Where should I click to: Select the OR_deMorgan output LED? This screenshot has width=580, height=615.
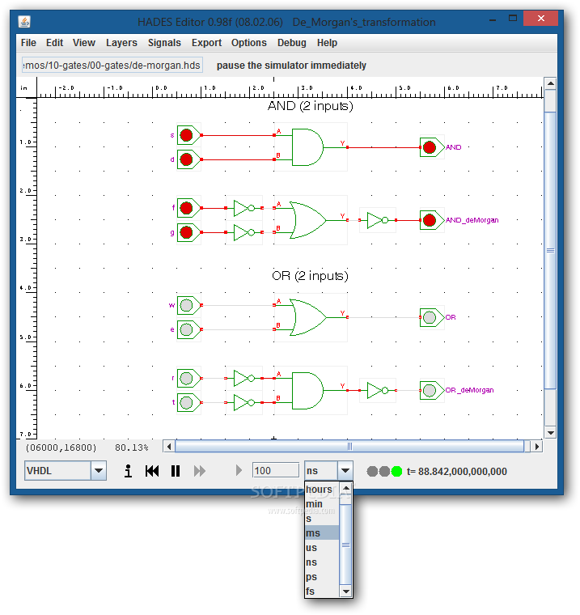click(x=431, y=391)
